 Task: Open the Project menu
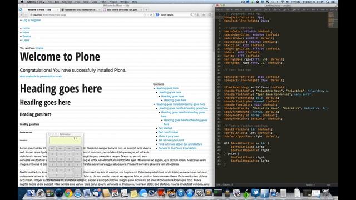click(113, 2)
